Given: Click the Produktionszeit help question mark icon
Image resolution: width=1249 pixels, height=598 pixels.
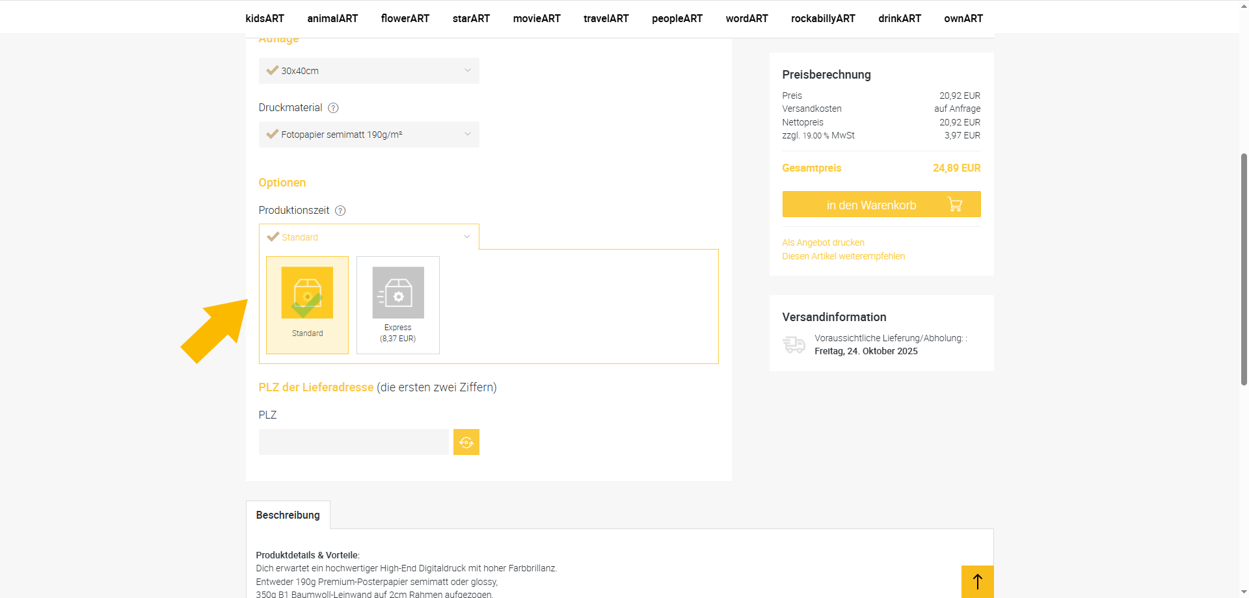Looking at the screenshot, I should 340,211.
